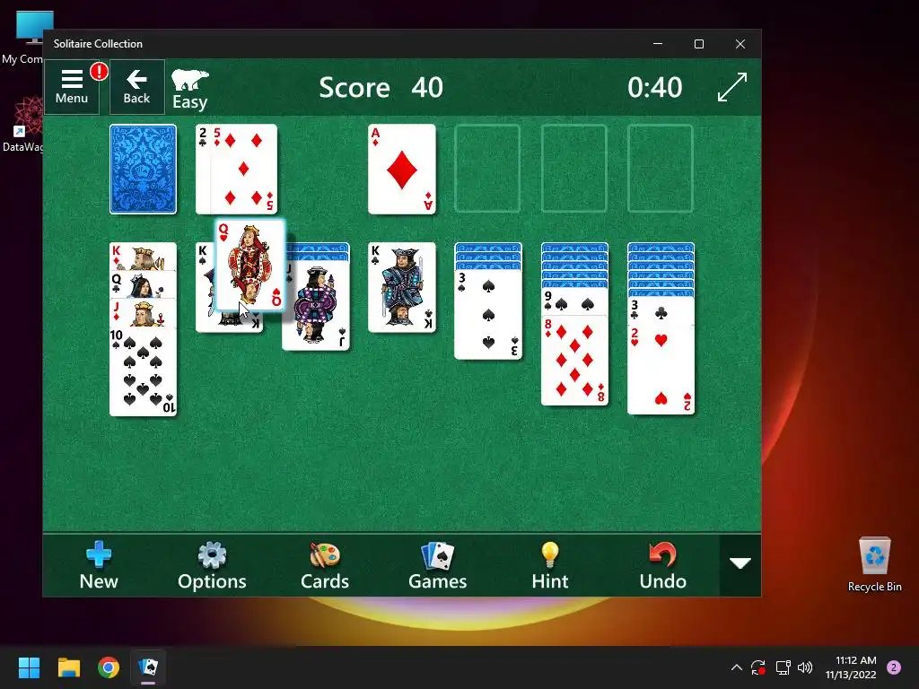Open the volume control in system tray
The image size is (919, 689).
(x=805, y=667)
